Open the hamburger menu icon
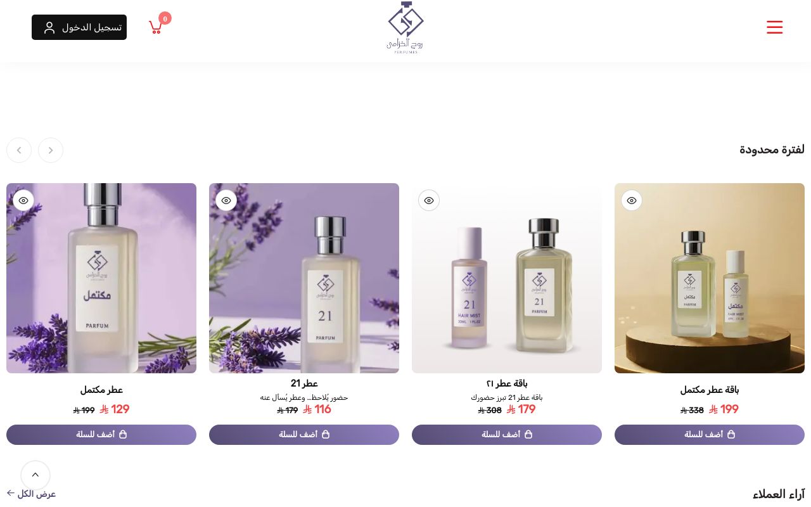The height and width of the screenshot is (507, 811). pyautogui.click(x=774, y=27)
